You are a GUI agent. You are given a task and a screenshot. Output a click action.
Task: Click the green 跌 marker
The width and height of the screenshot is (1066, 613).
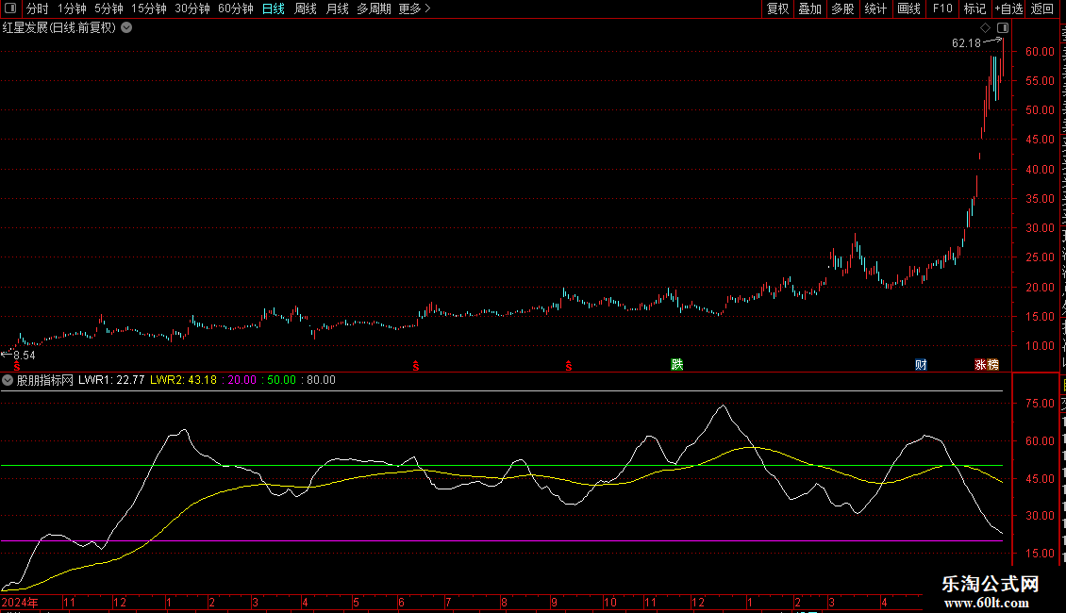(x=677, y=365)
